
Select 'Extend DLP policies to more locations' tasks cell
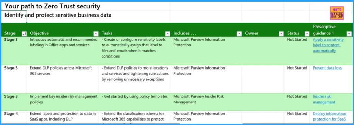(134, 79)
